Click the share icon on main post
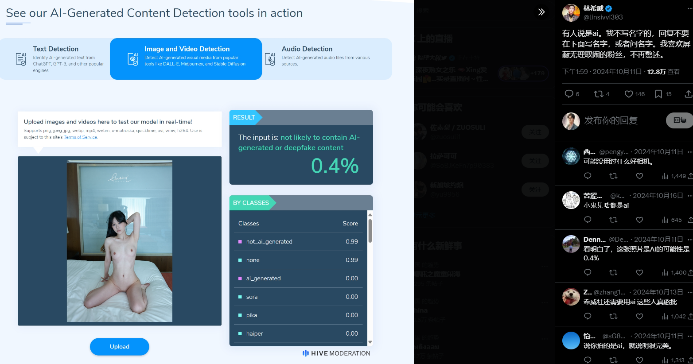This screenshot has width=693, height=364. [688, 94]
